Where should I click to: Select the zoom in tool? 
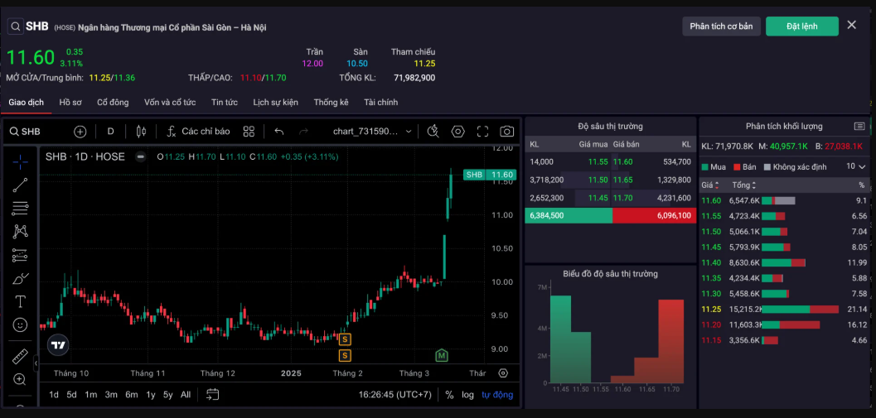coord(20,379)
